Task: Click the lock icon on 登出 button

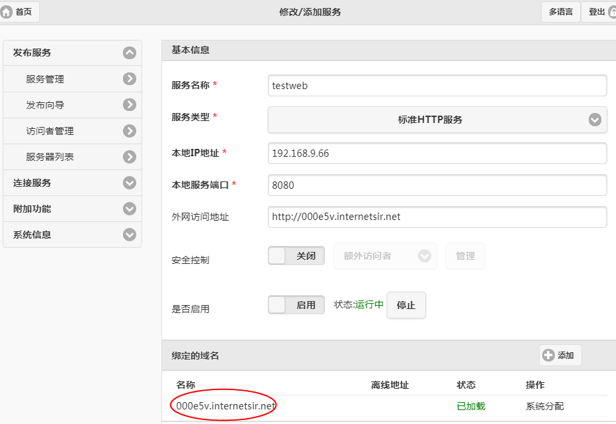Action: point(611,12)
